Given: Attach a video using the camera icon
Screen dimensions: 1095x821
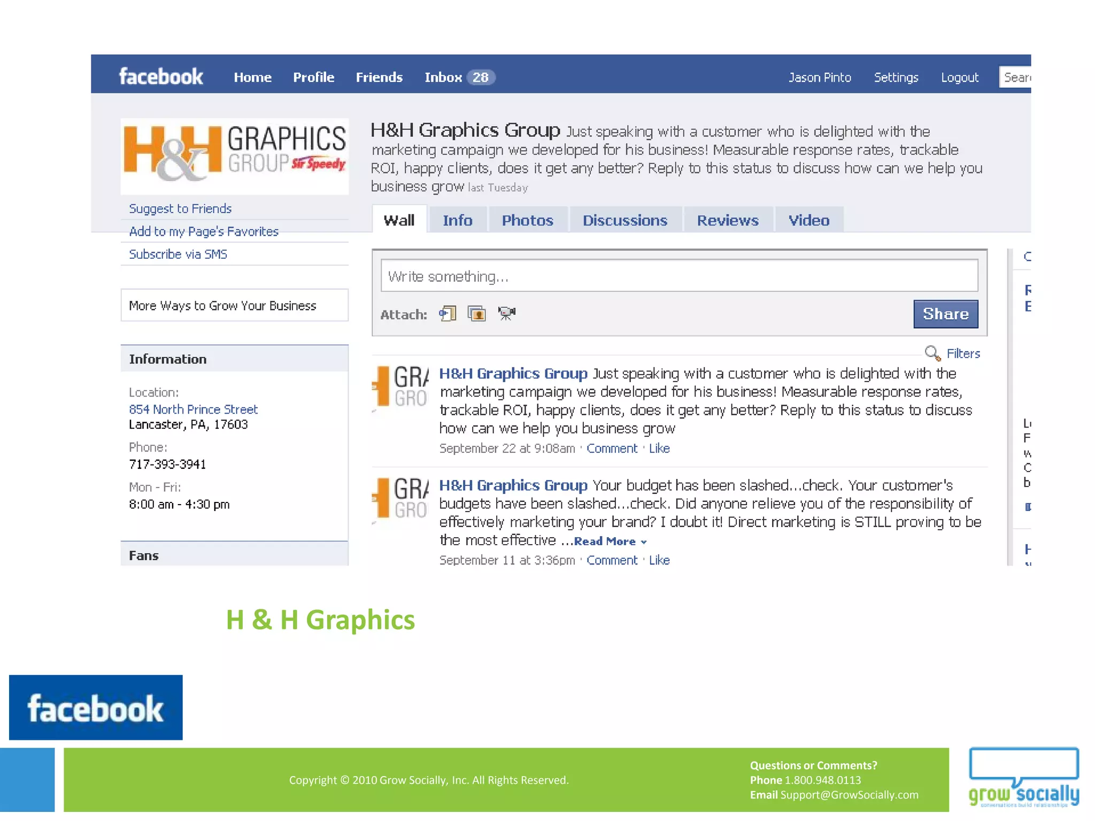Looking at the screenshot, I should pyautogui.click(x=506, y=313).
